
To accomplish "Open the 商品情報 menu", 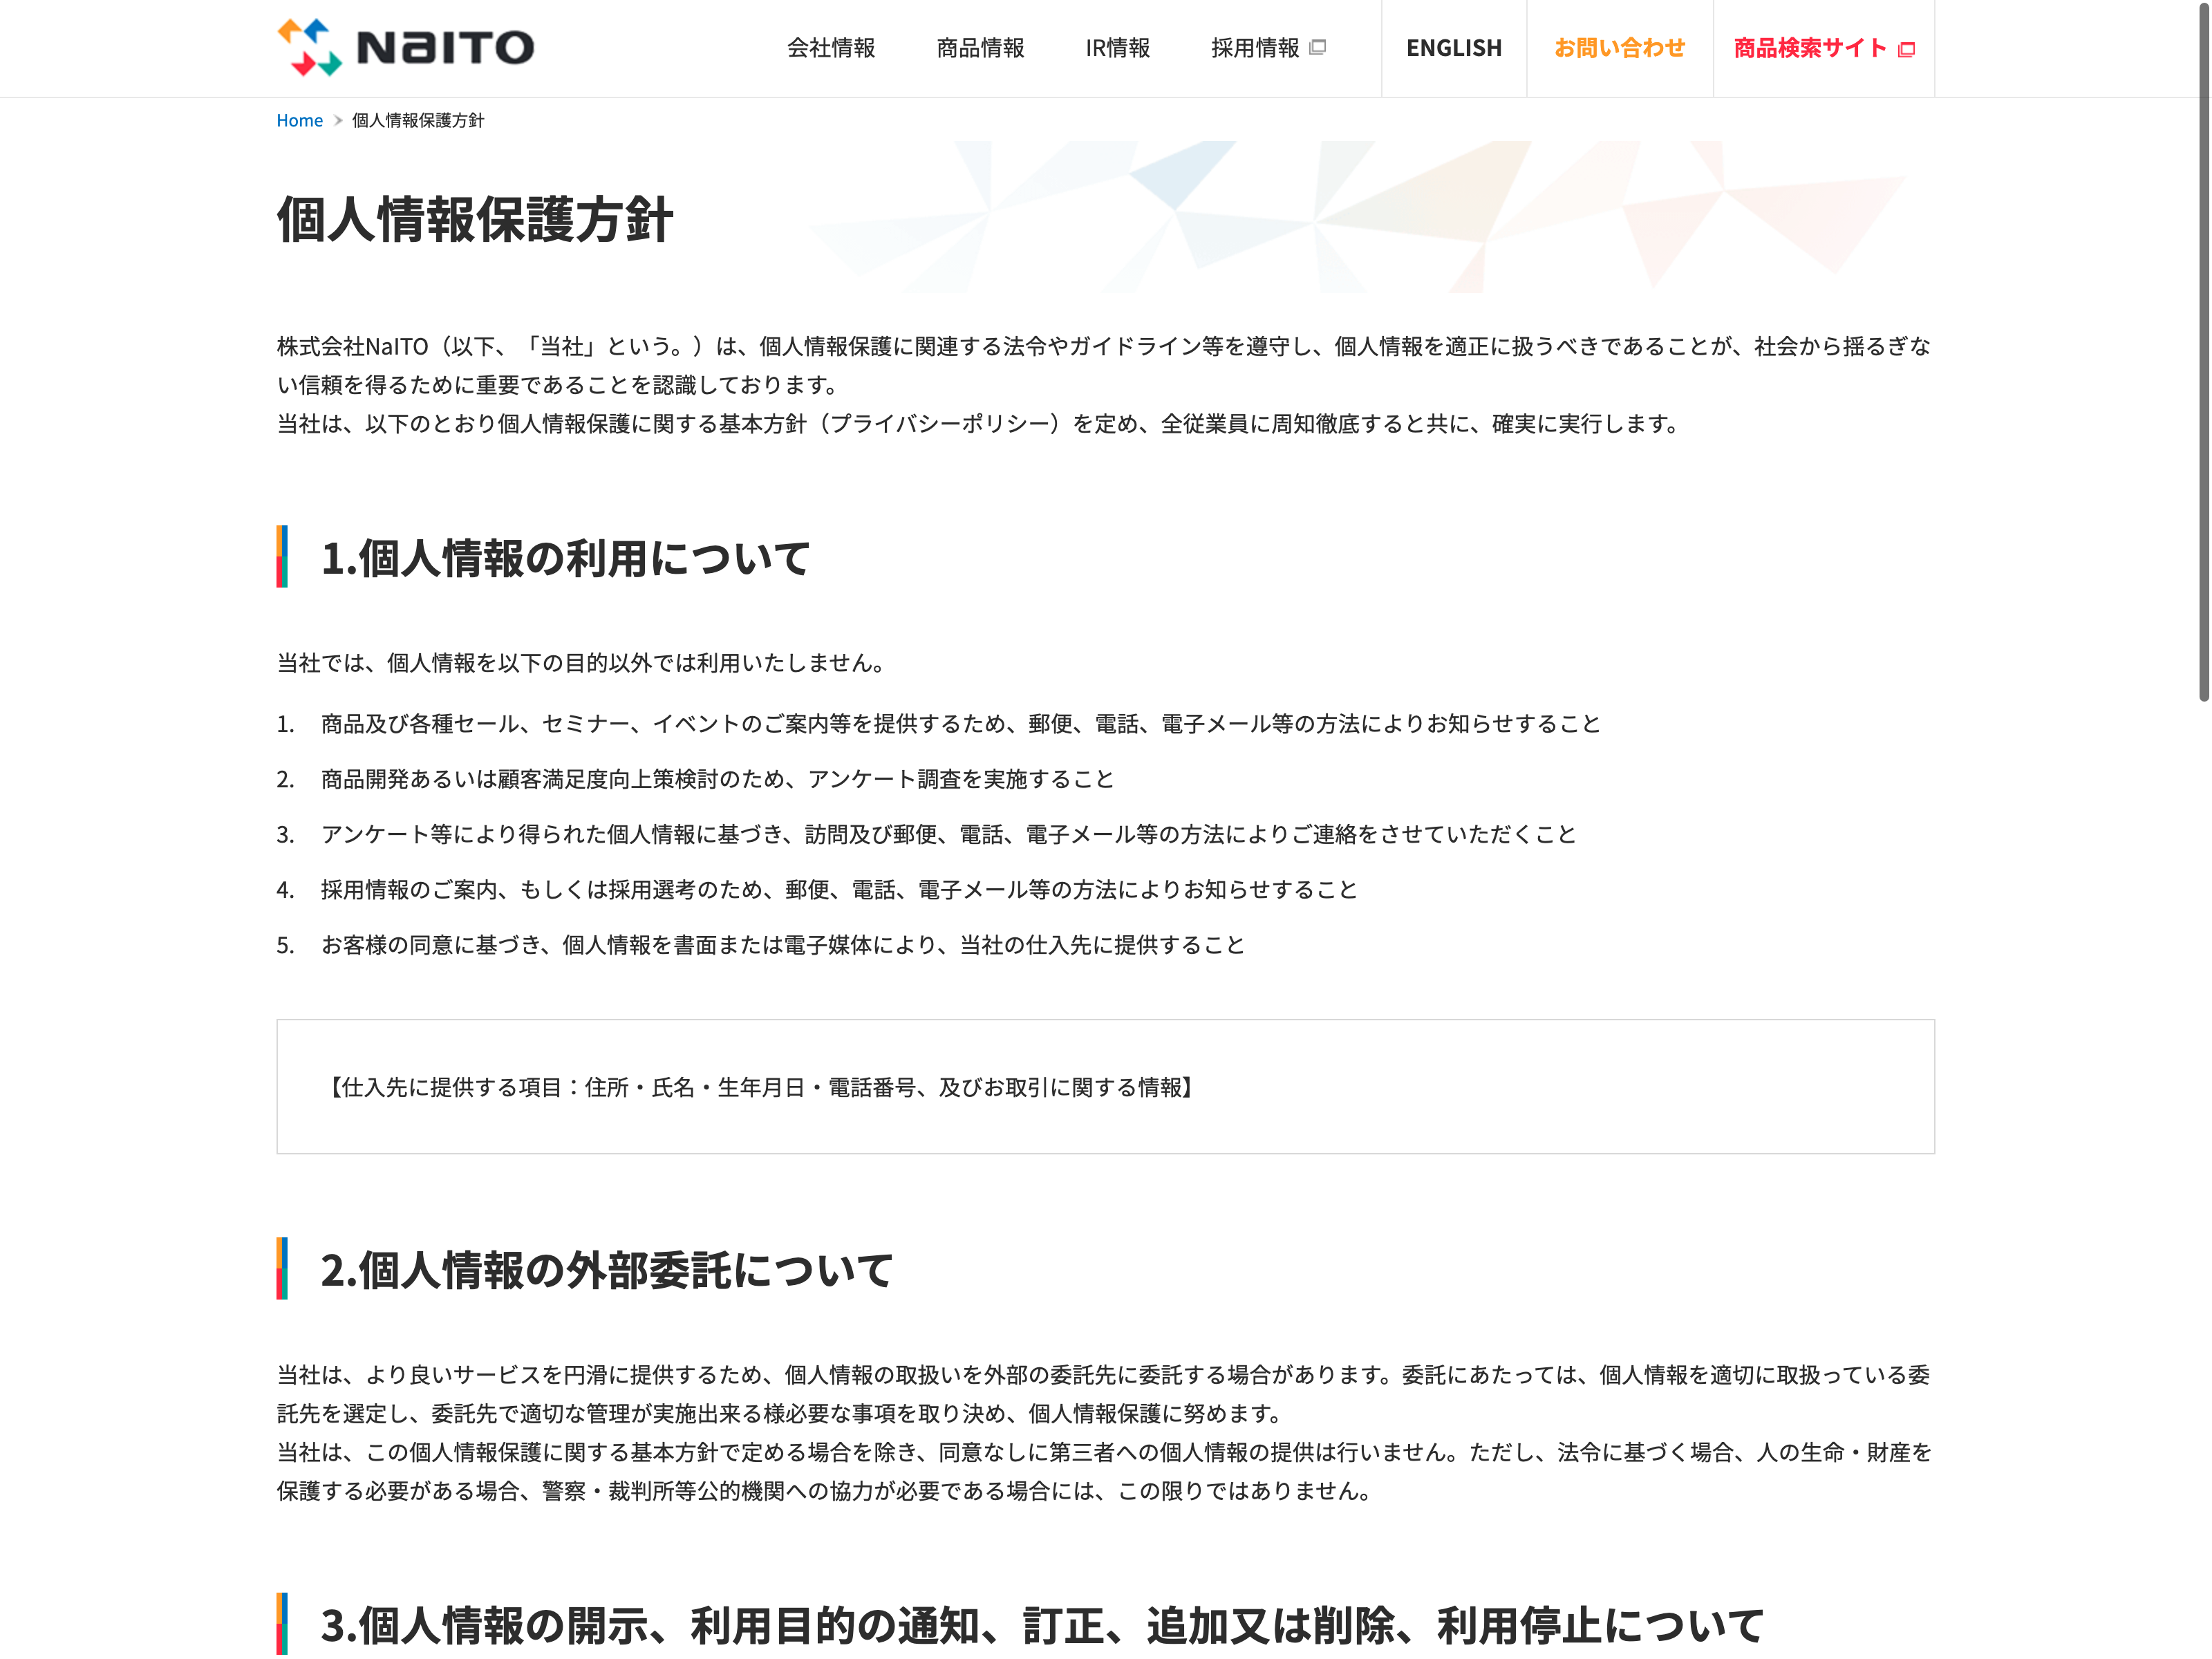I will click(x=980, y=48).
